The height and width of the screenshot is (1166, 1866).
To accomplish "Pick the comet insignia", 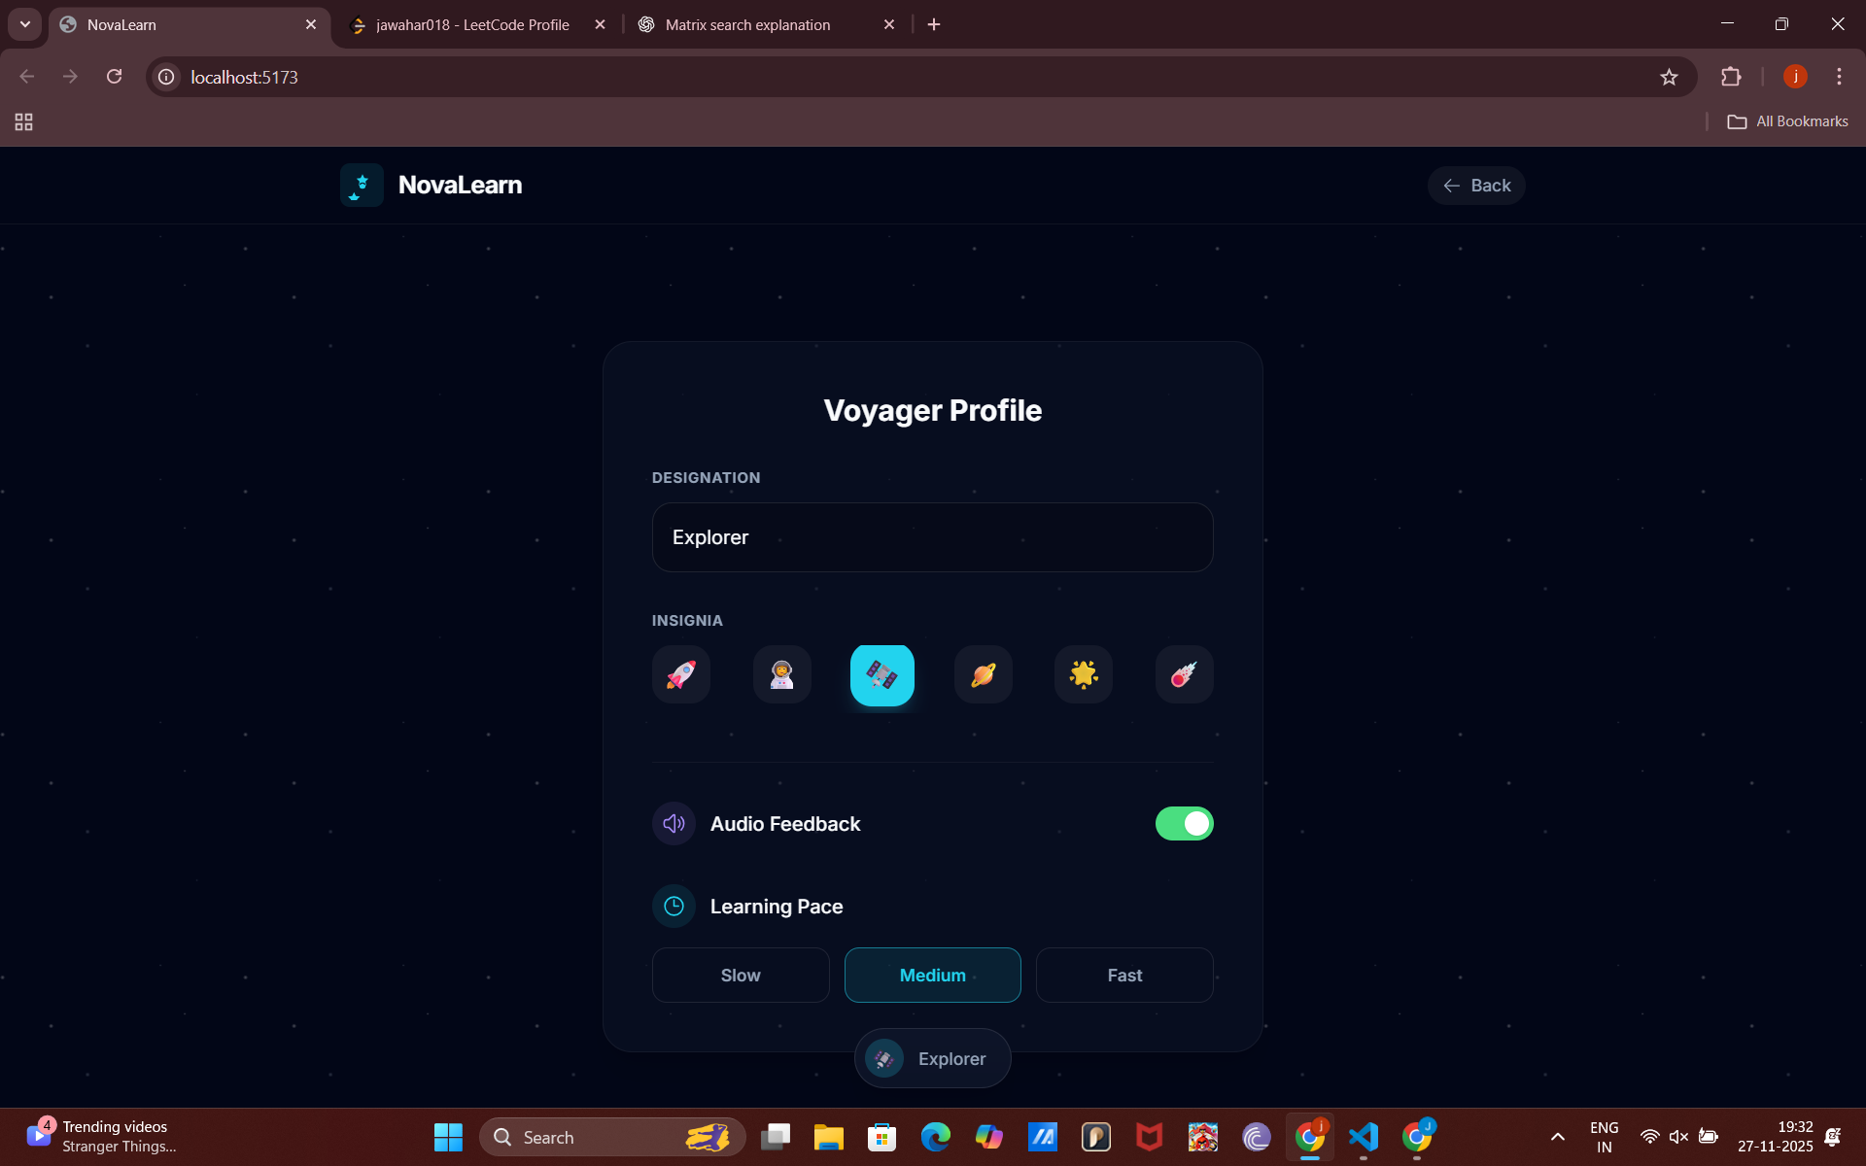I will [1184, 674].
